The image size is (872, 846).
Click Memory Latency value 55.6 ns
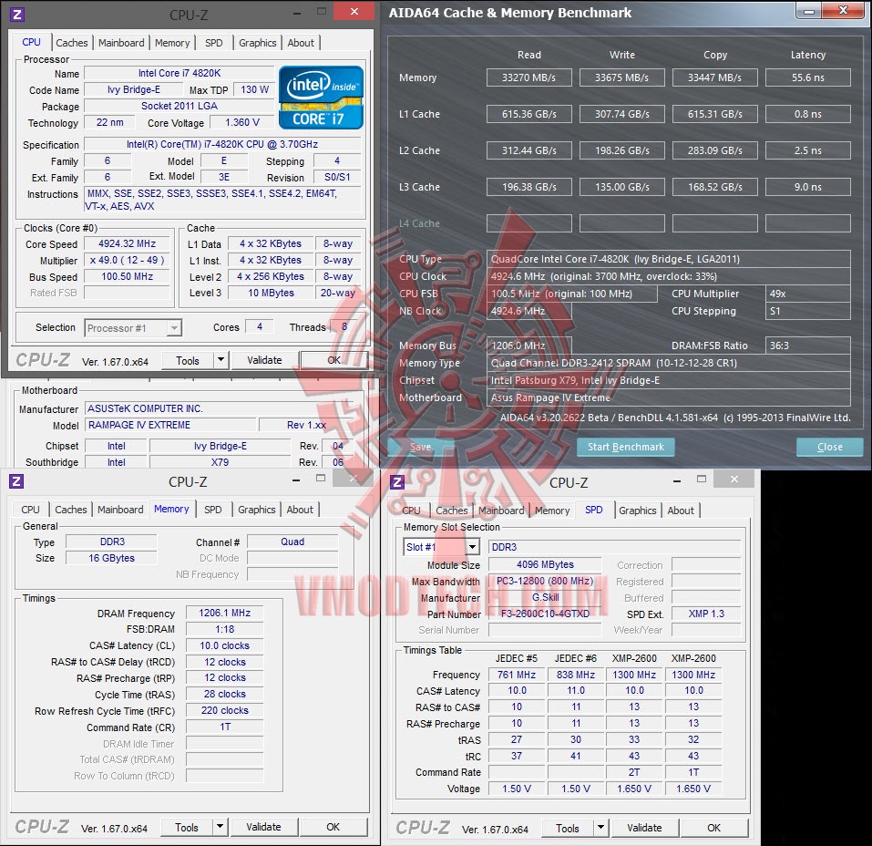808,77
